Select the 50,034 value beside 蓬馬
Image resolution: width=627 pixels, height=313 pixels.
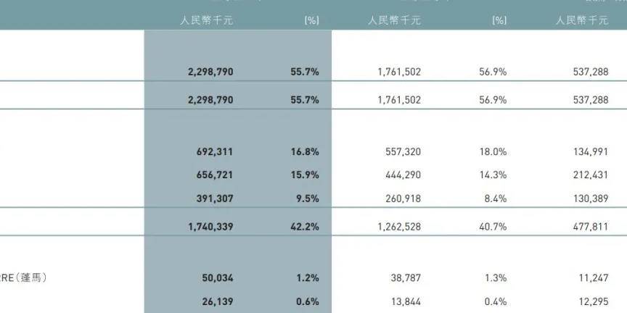[x=218, y=278]
